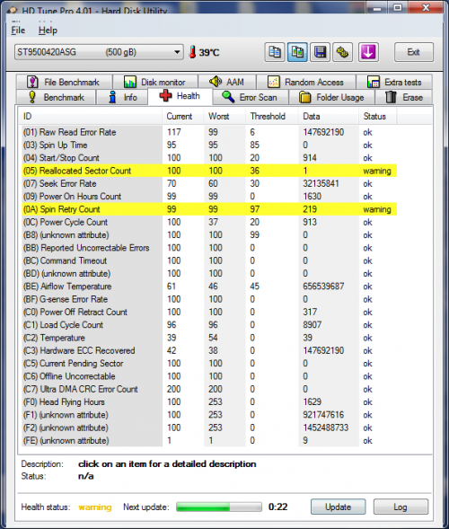Open the drive selection dropdown ST9500420ASG
Viewport: 449px width, 529px height.
click(x=99, y=52)
